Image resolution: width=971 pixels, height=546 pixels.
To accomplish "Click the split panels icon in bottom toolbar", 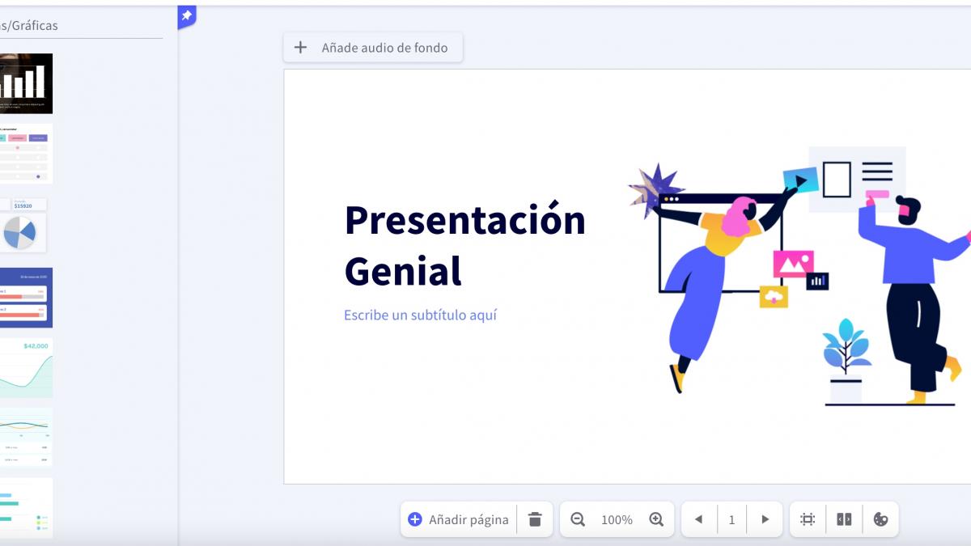I will pos(844,519).
